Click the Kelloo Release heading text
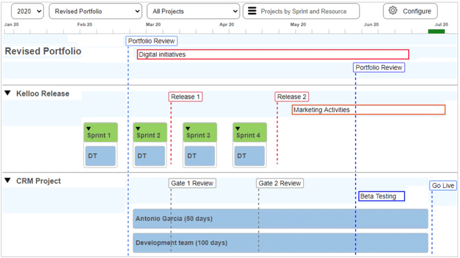 [43, 93]
